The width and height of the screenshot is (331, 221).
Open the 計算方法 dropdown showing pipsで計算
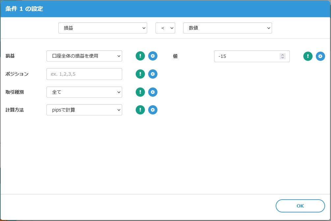click(x=84, y=110)
